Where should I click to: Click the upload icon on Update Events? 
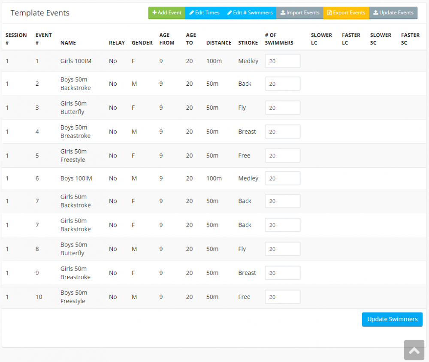377,13
